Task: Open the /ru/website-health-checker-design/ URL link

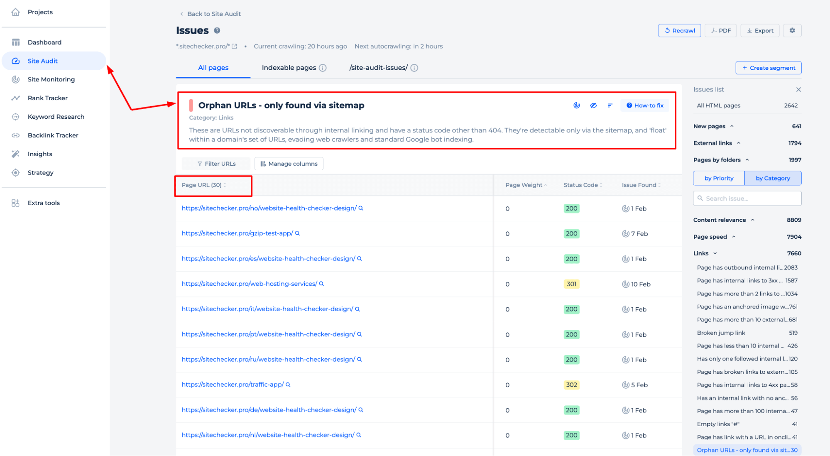Action: (268, 360)
